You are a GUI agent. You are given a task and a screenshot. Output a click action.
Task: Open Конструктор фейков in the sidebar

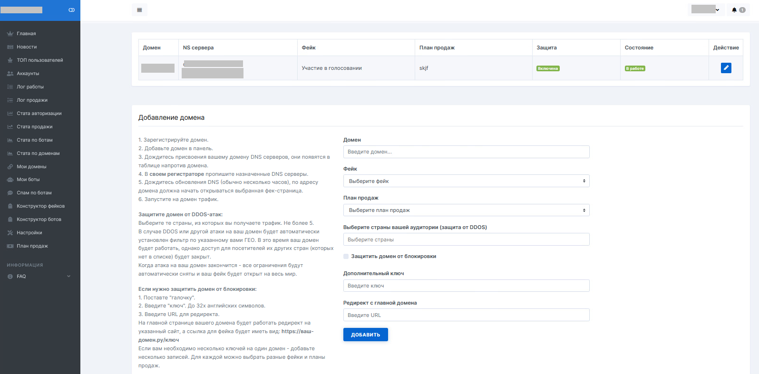coord(40,206)
